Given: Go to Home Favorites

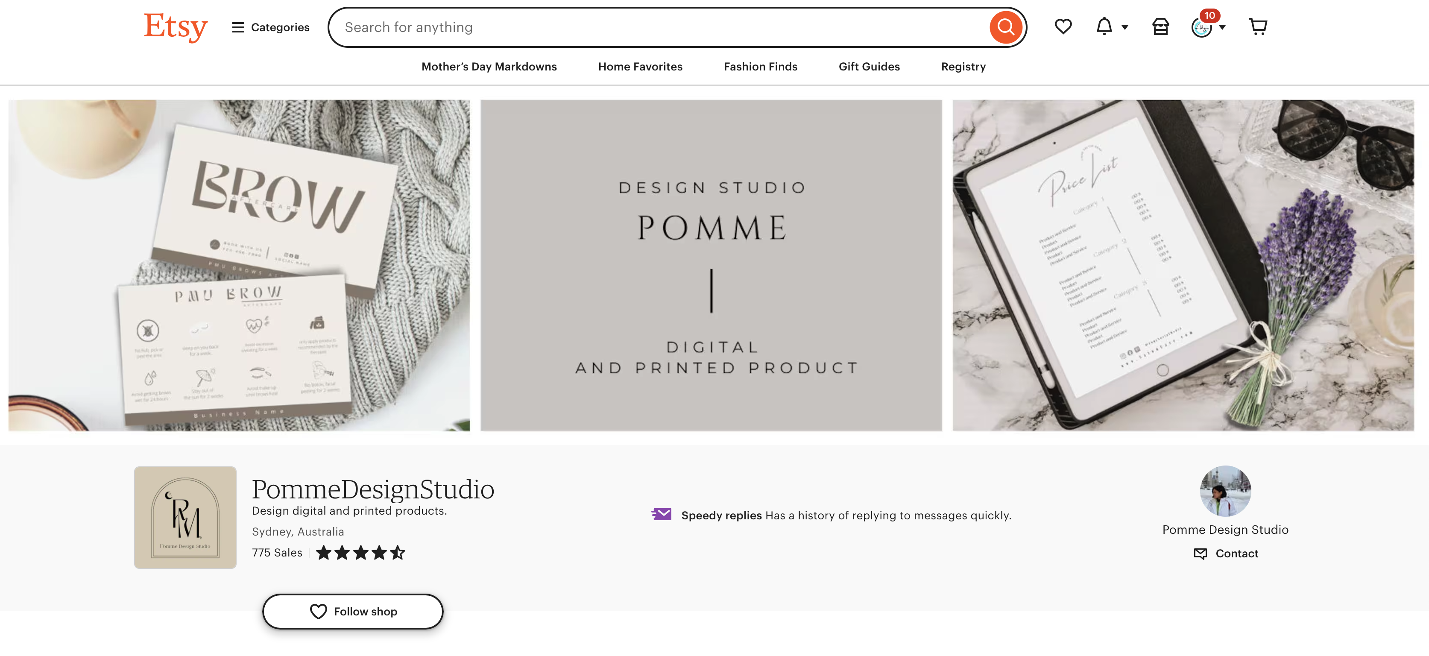Looking at the screenshot, I should pos(640,67).
